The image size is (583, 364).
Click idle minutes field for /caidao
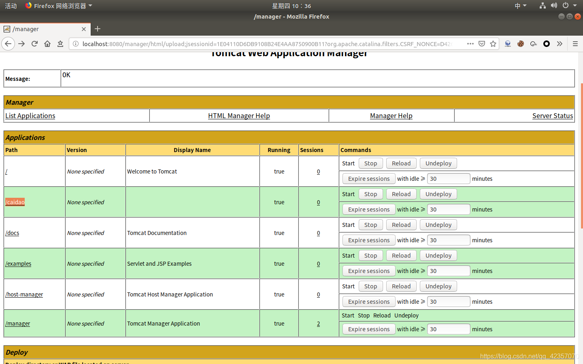449,210
